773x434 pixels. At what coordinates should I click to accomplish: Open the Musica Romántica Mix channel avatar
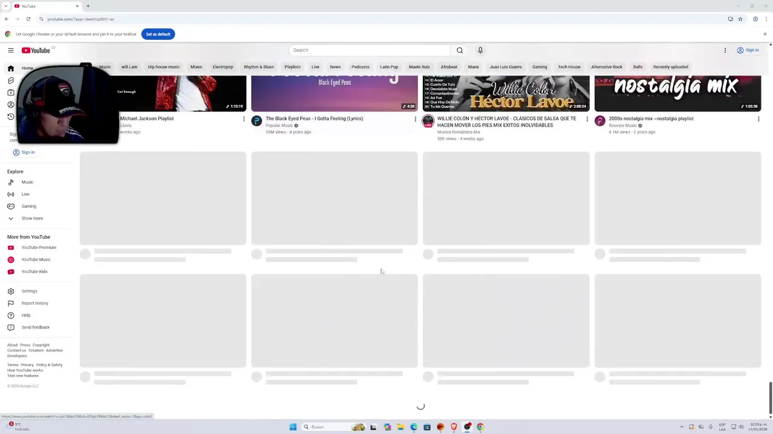coord(428,121)
